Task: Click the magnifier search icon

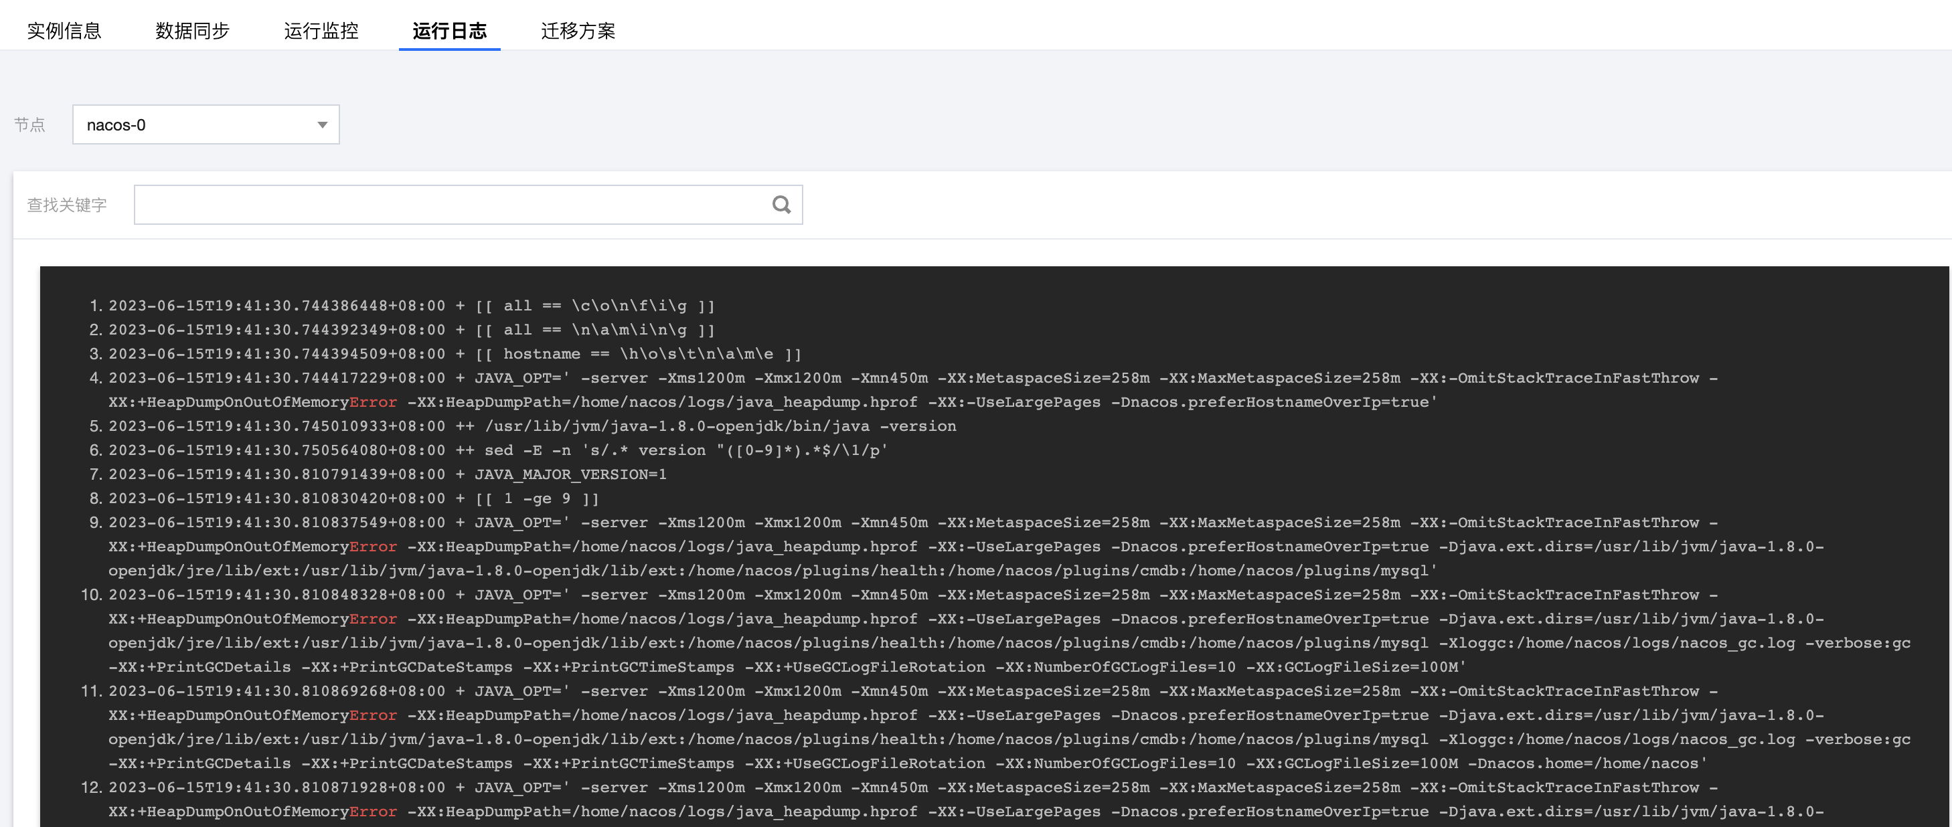Action: (x=781, y=205)
